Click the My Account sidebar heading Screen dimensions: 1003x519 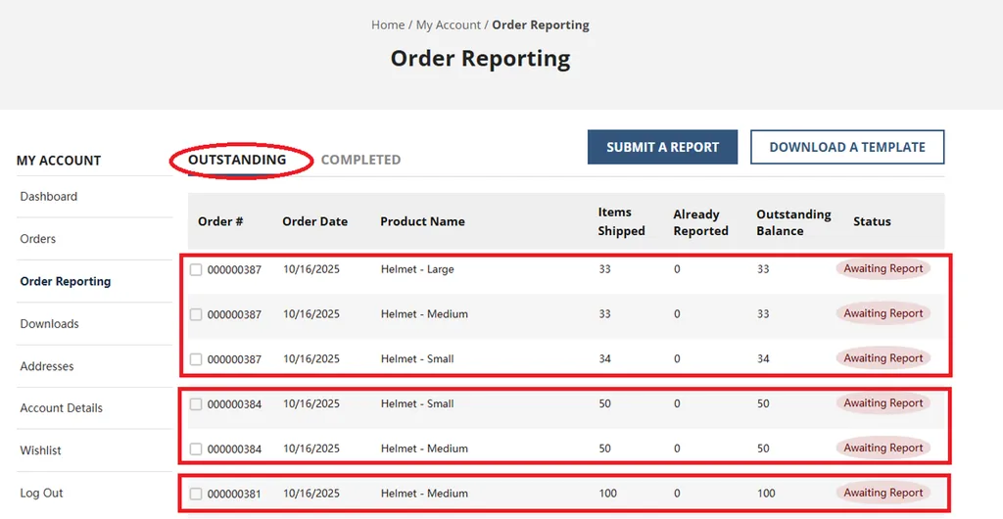pos(59,161)
